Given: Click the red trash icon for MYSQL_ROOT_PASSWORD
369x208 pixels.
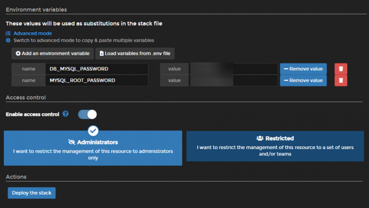Looking at the screenshot, I should 341,80.
